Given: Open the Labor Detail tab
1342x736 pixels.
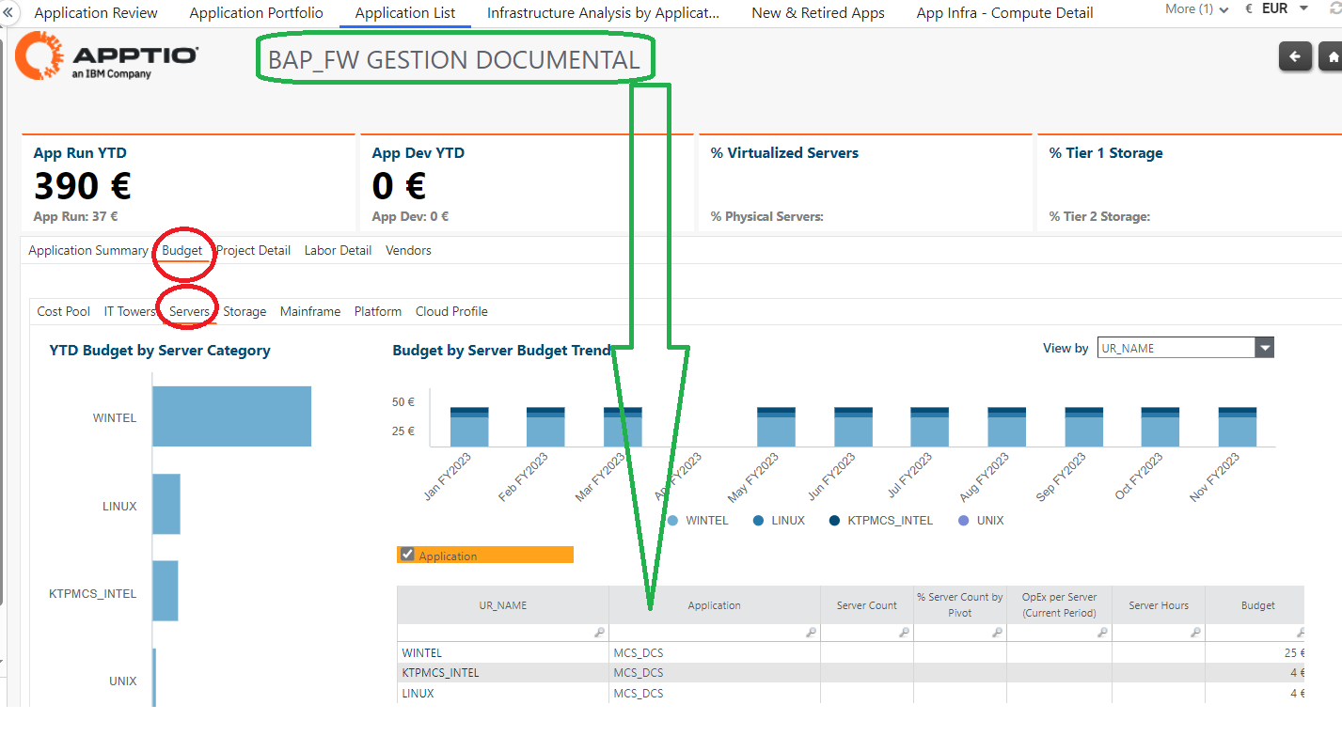Looking at the screenshot, I should point(338,250).
